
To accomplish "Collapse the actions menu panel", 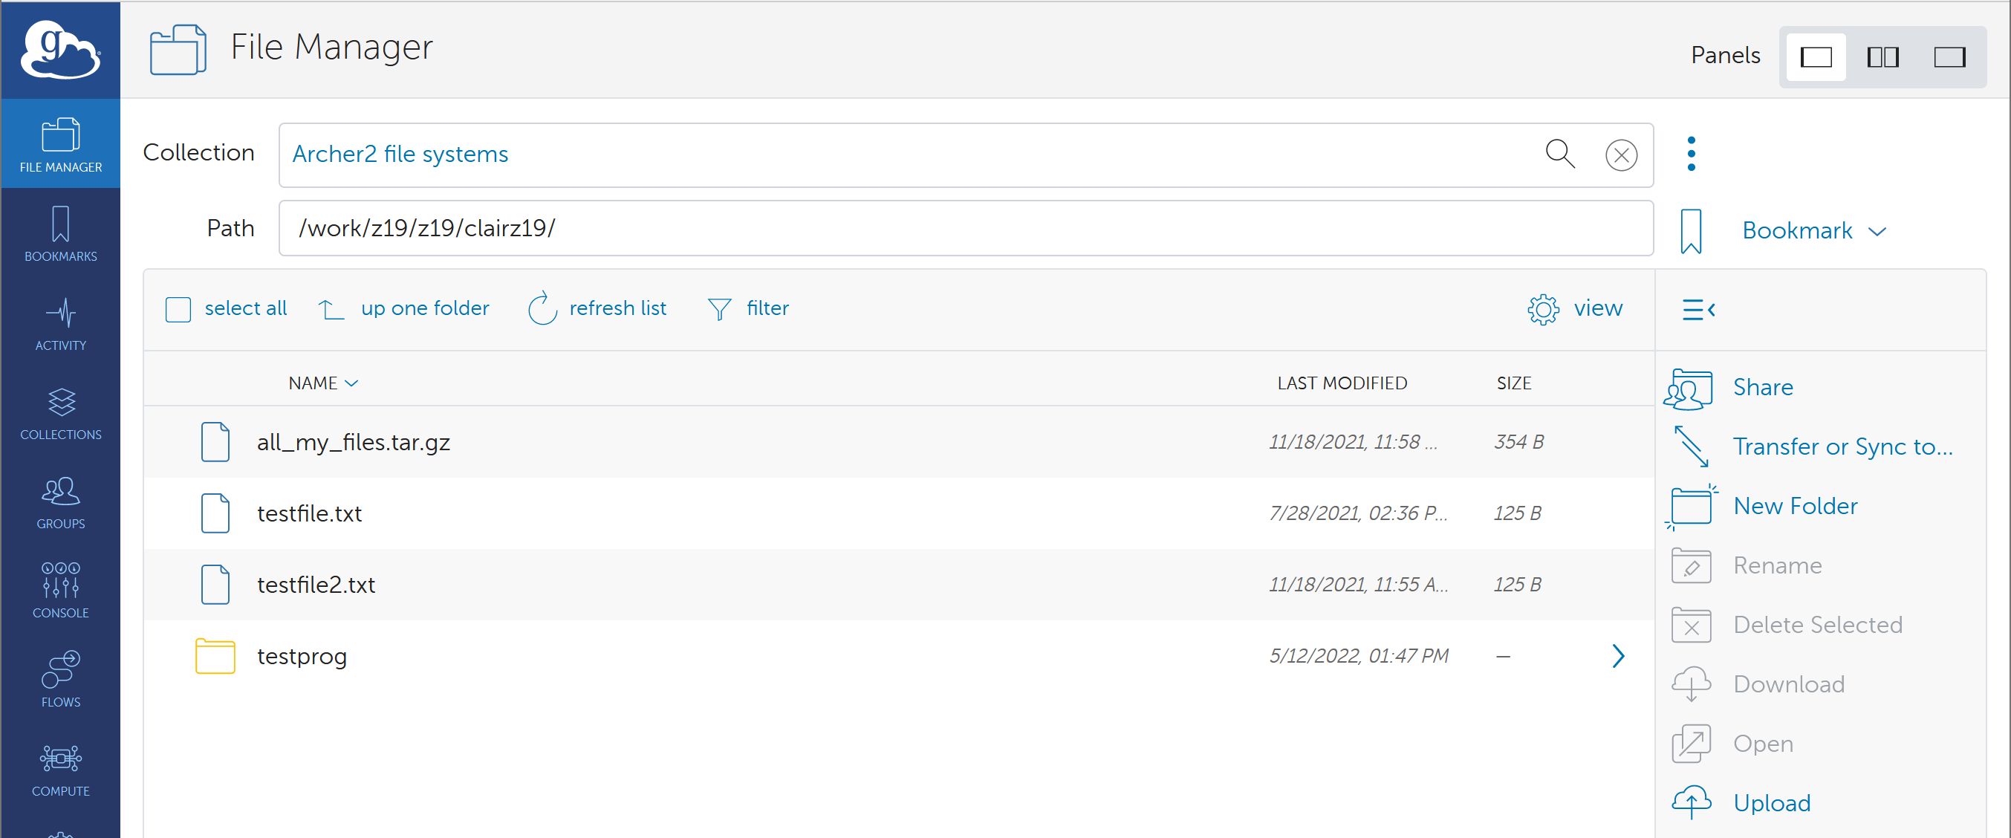I will point(1698,310).
